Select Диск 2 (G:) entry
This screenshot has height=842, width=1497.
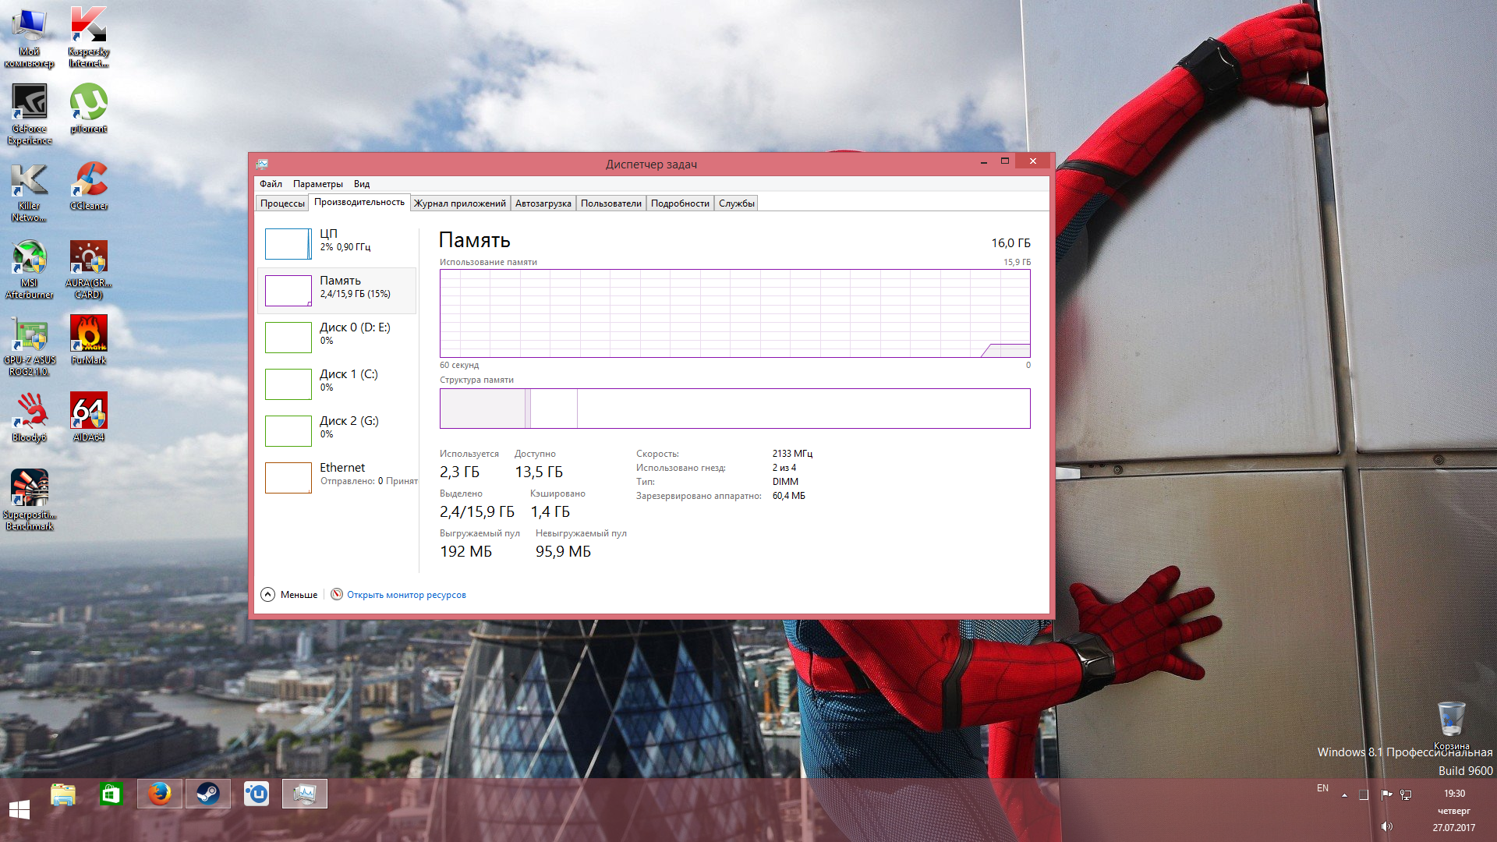click(x=337, y=430)
